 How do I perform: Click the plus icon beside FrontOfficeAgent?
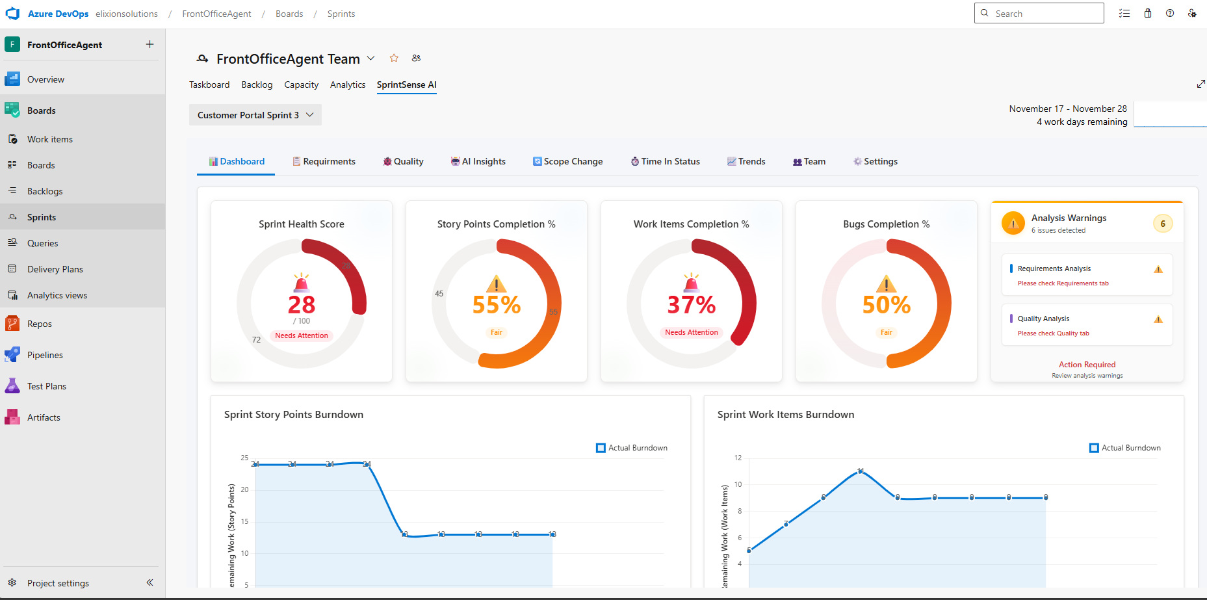[x=149, y=44]
